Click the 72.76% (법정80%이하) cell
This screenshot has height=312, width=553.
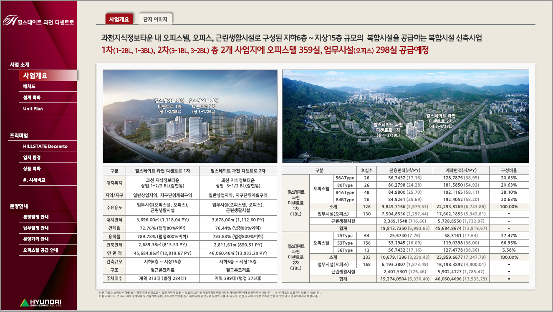[x=163, y=228]
